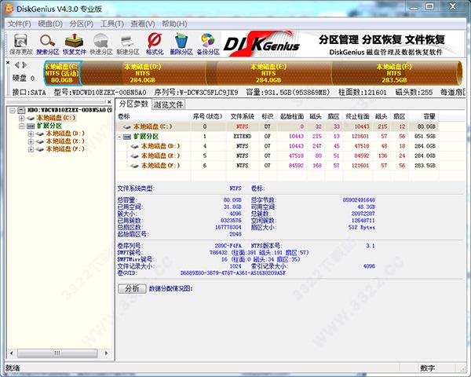This screenshot has width=471, height=377.
Task: Select 本地磁盘(F:) in left tree
Action: pos(65,149)
